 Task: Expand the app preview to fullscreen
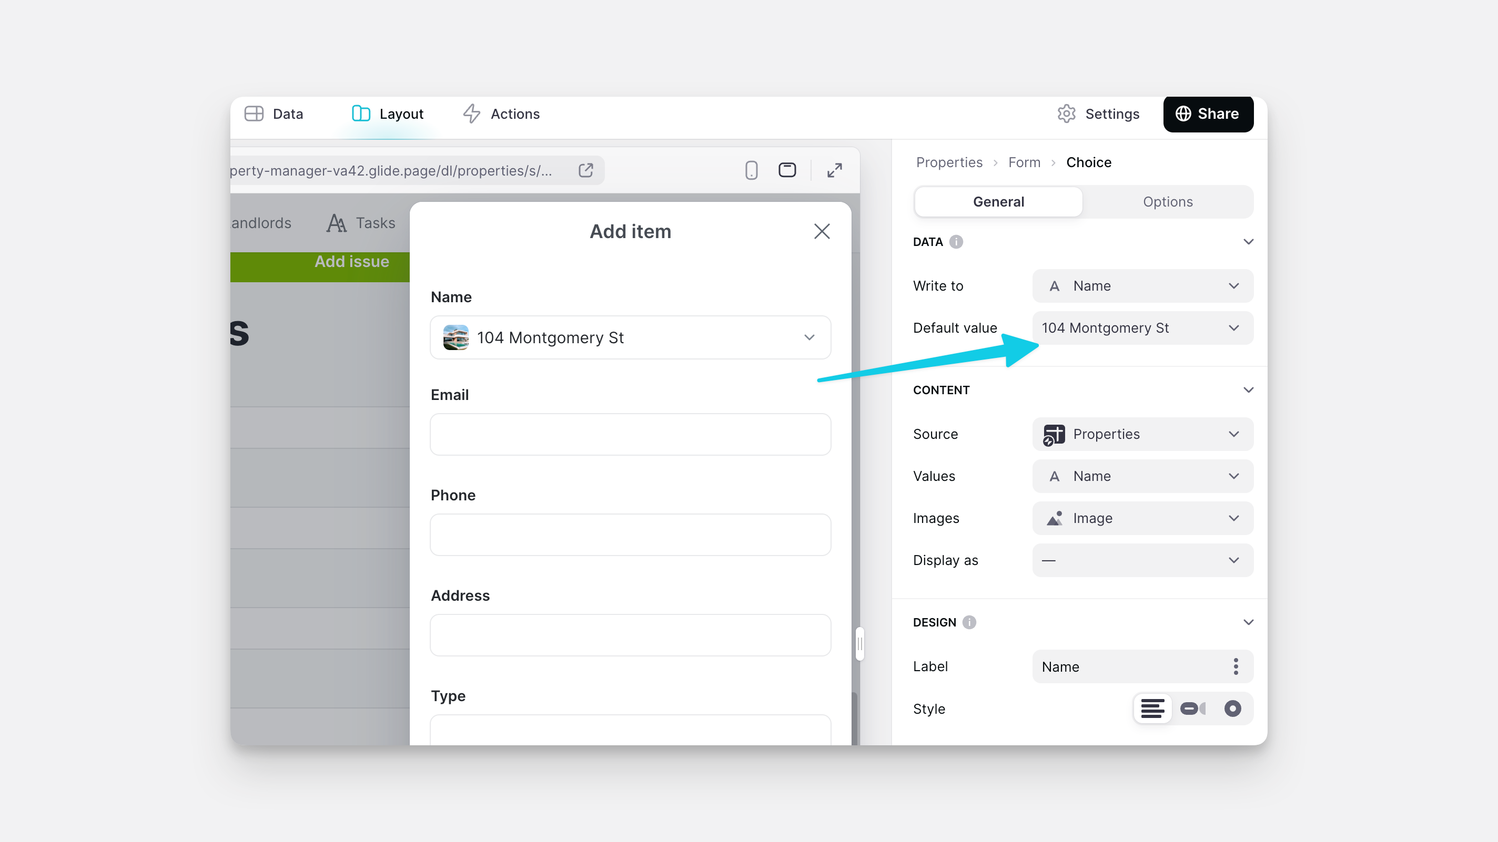pyautogui.click(x=834, y=170)
